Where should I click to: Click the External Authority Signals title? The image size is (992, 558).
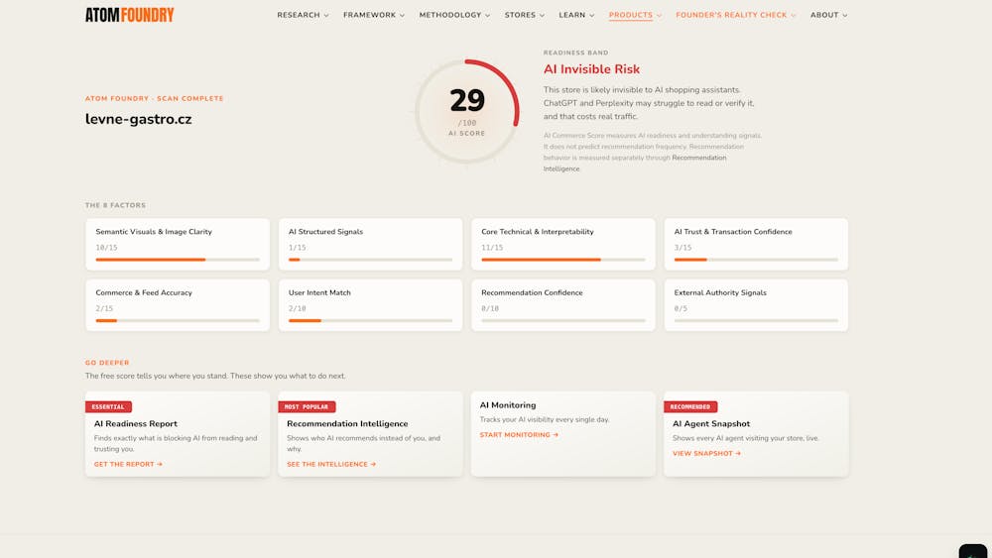click(x=720, y=292)
